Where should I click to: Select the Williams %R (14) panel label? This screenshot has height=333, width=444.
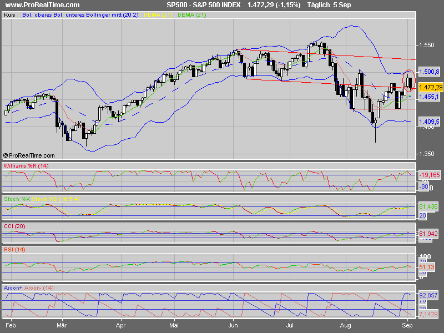click(x=26, y=165)
